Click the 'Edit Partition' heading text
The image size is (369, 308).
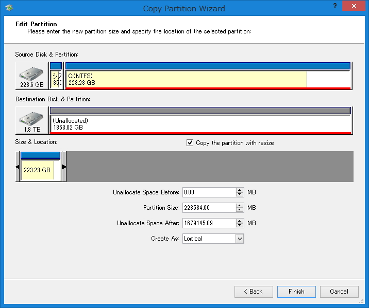[x=36, y=24]
